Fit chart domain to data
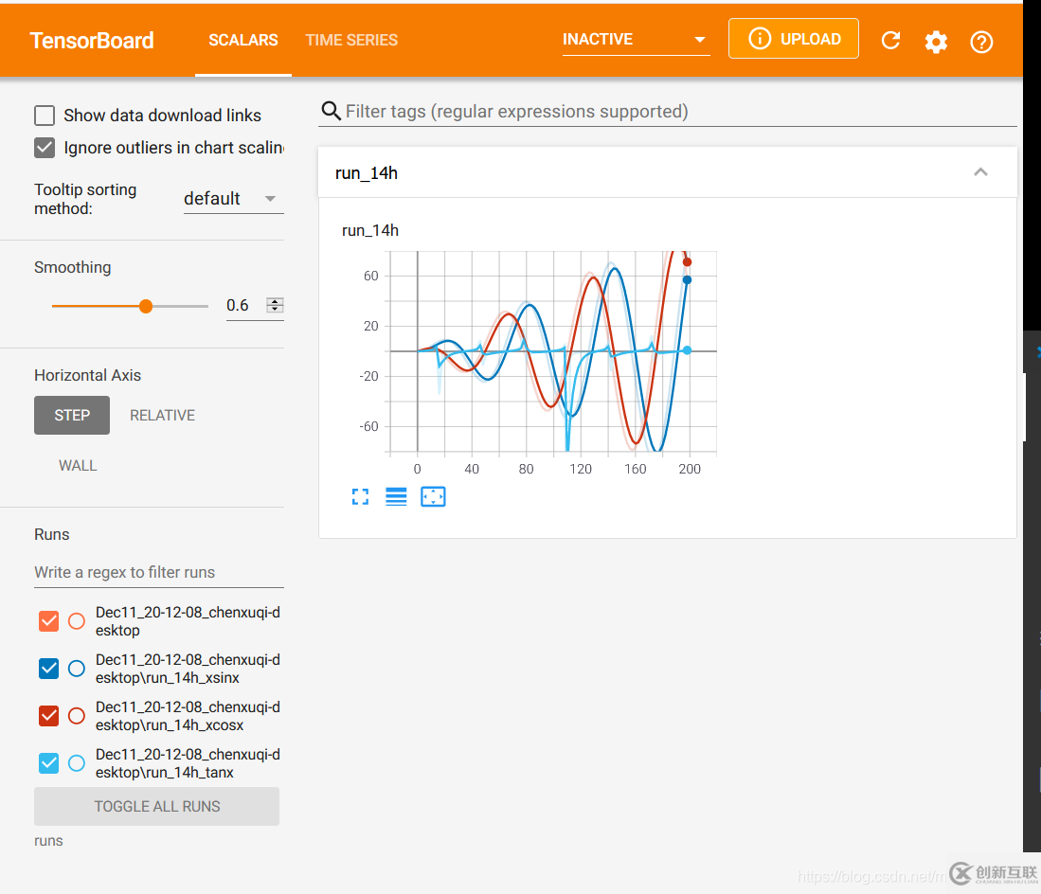 tap(433, 497)
